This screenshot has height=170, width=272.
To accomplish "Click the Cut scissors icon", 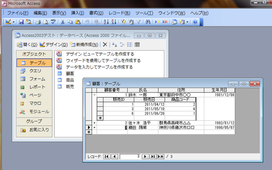I will point(63,22).
